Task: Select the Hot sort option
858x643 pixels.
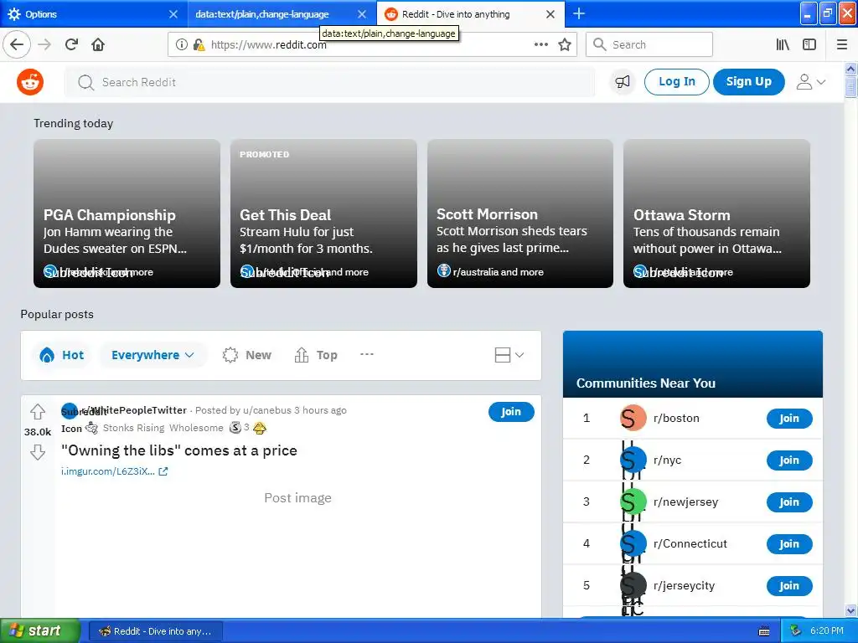Action: click(62, 355)
